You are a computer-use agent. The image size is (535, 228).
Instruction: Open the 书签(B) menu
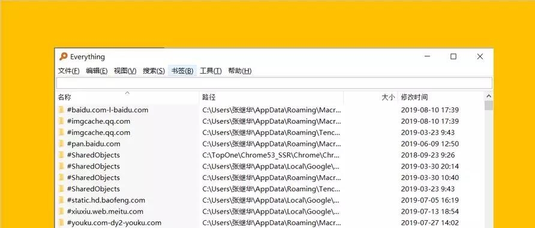[182, 71]
